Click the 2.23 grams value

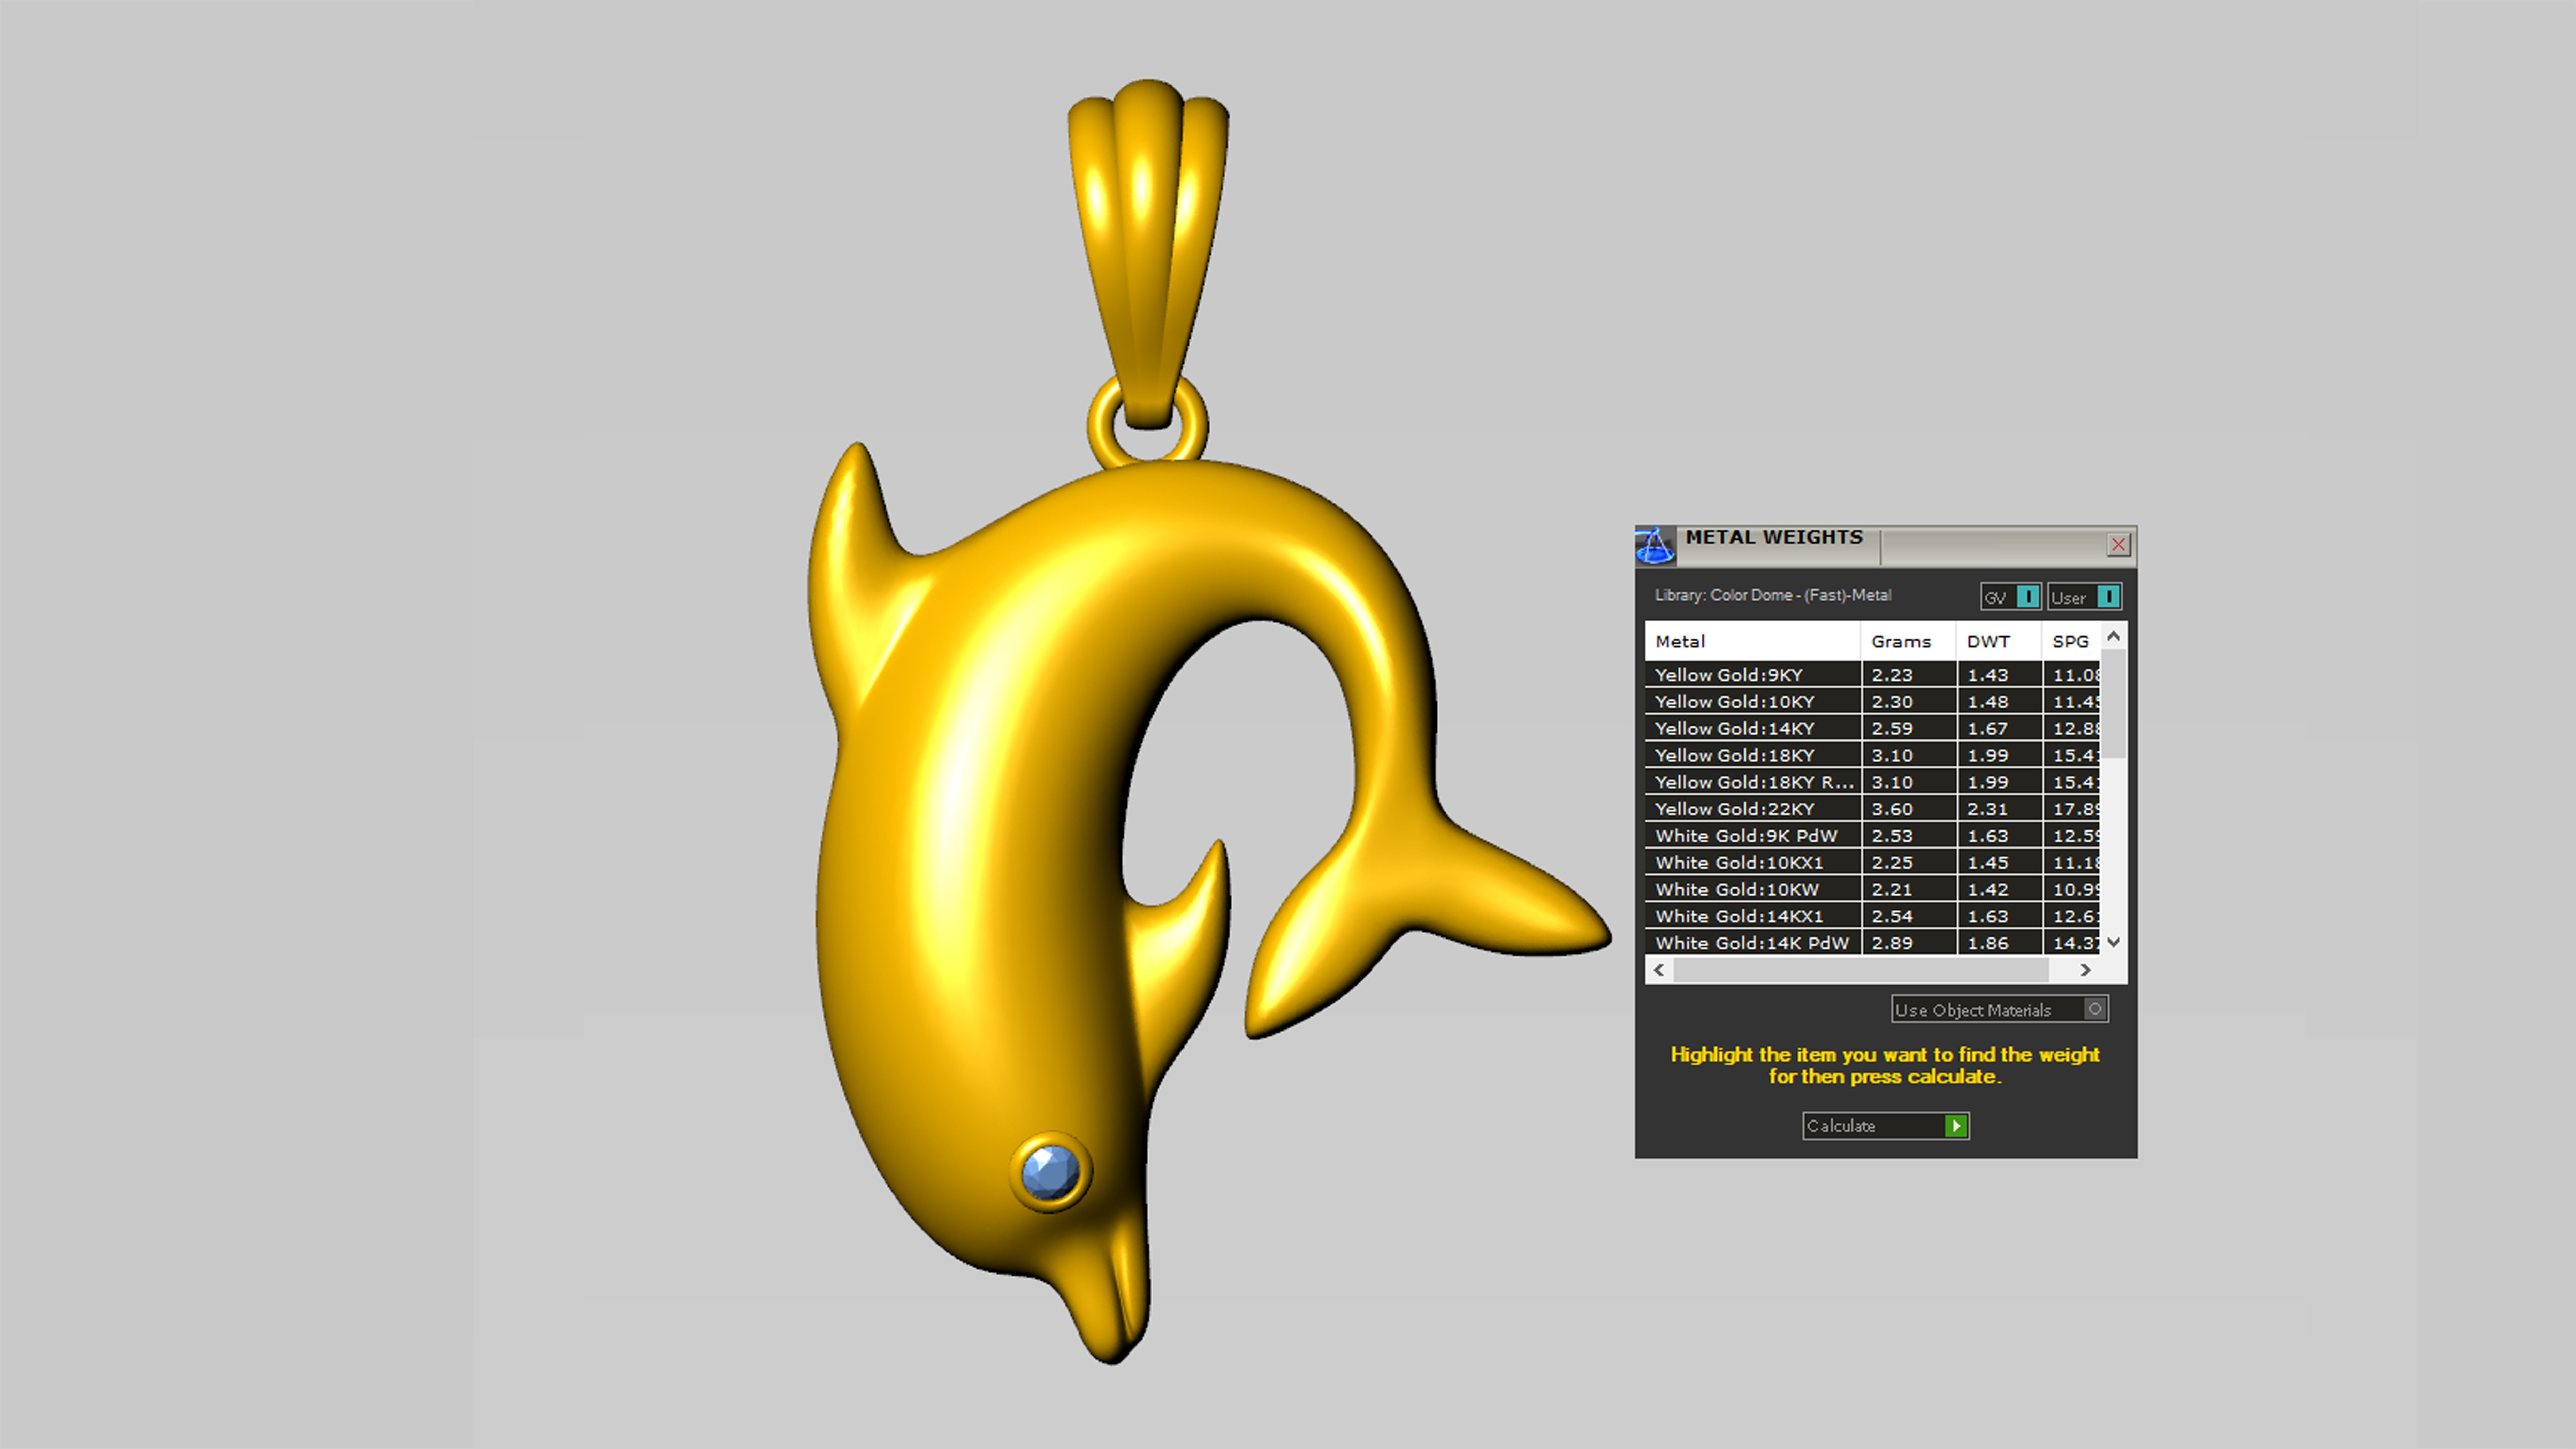1892,675
